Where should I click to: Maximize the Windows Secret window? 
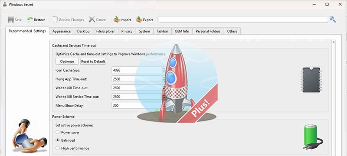pos(327,4)
